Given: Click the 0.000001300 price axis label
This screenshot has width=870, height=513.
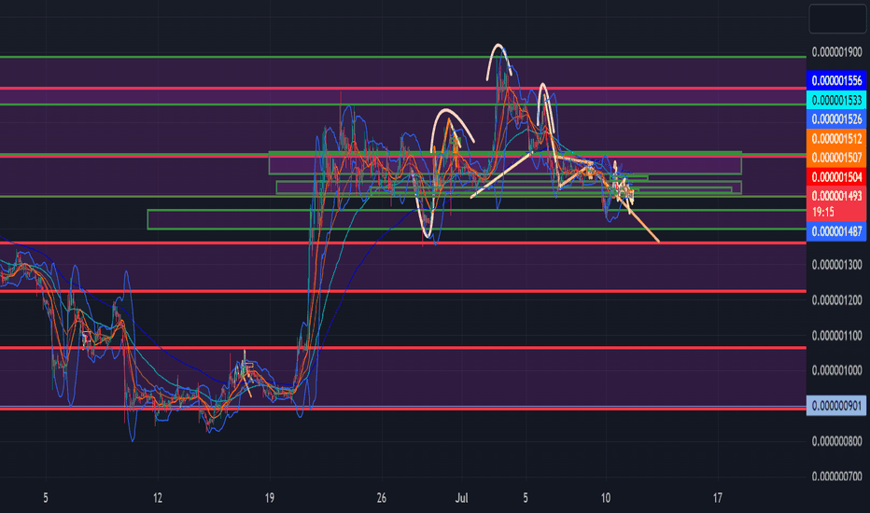Looking at the screenshot, I should (x=836, y=265).
